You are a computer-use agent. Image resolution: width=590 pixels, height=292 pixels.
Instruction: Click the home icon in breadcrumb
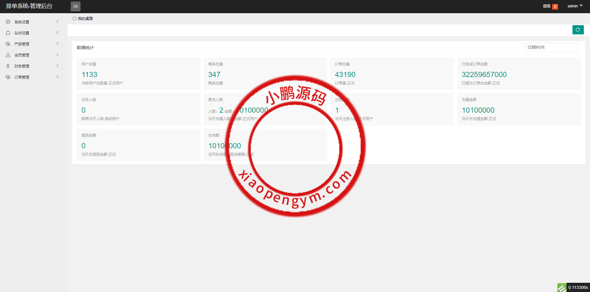click(74, 18)
